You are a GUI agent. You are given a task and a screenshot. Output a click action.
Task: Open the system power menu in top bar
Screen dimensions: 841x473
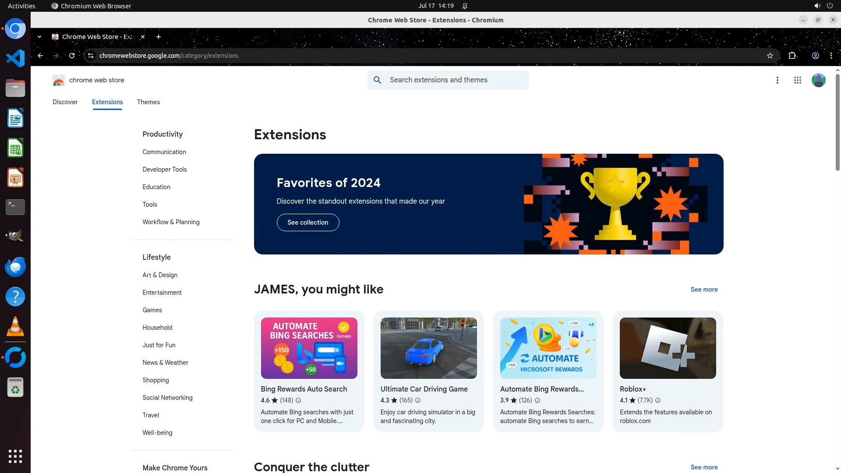click(x=830, y=6)
